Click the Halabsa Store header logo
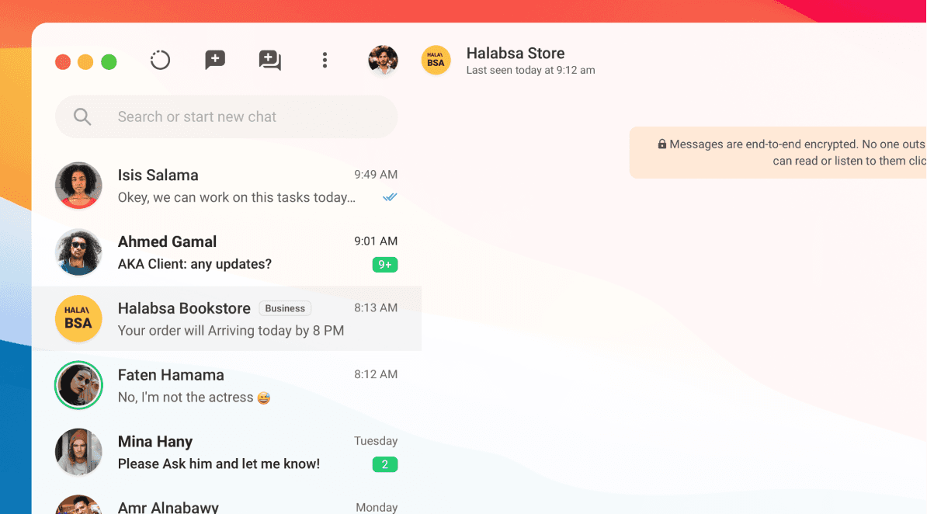This screenshot has height=514, width=927. coord(436,61)
